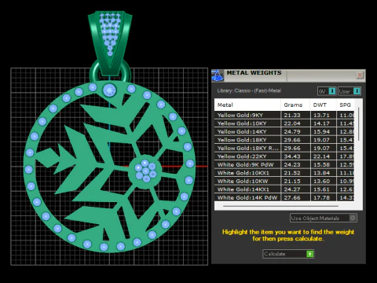Select the White Gold:14KX1 row

pos(284,189)
